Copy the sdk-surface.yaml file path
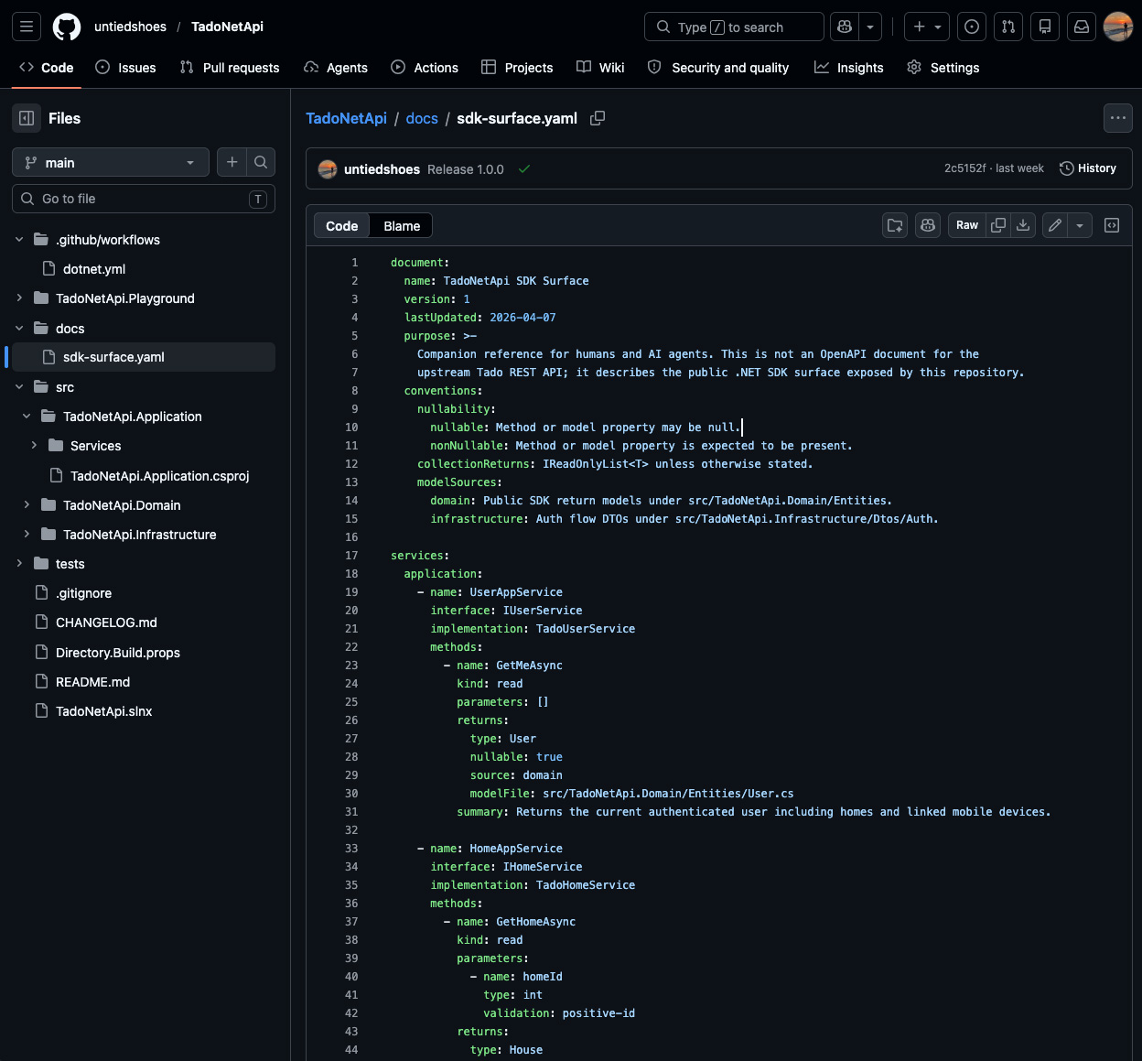This screenshot has height=1061, width=1142. pos(598,118)
